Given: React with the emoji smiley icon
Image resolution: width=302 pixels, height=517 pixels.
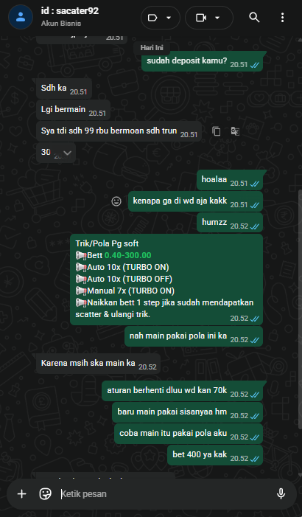Looking at the screenshot, I should coord(116,201).
